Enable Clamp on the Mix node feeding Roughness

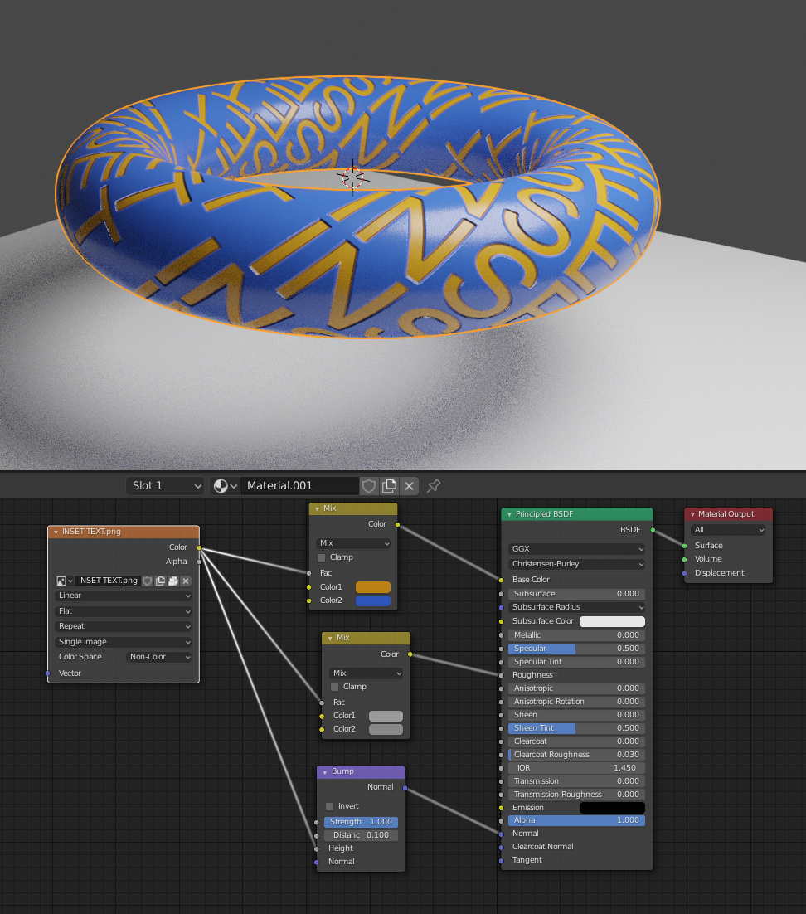point(334,688)
